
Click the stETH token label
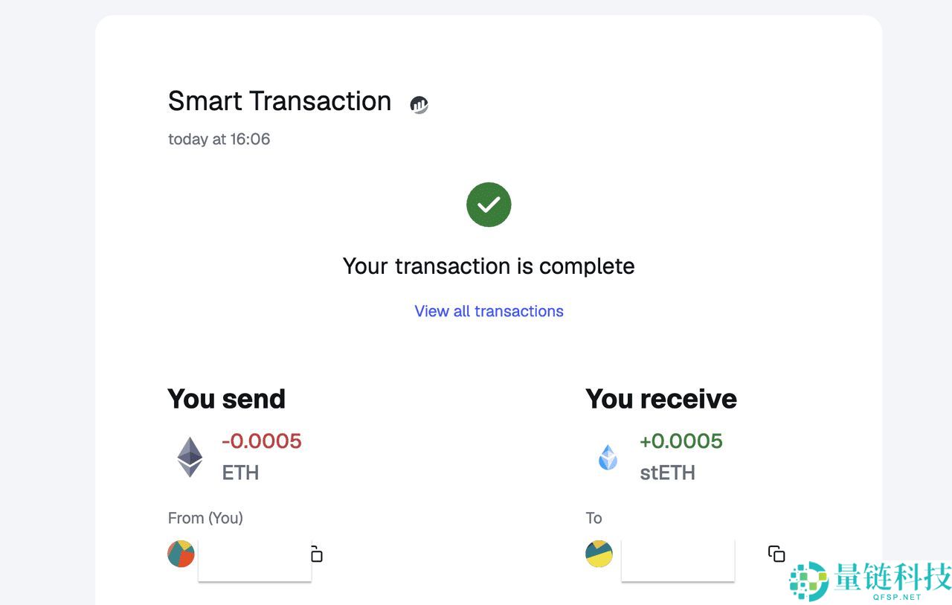667,473
